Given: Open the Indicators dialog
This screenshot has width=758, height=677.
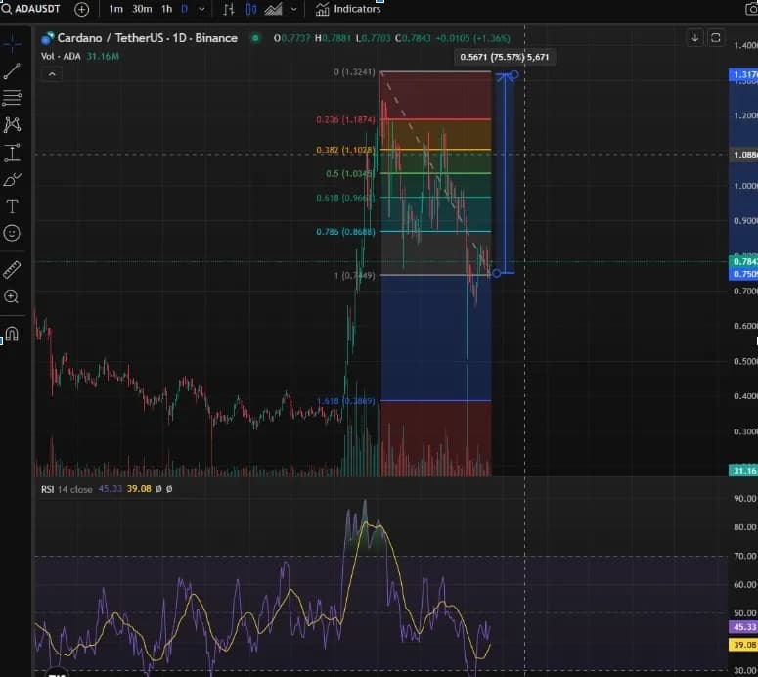Looking at the screenshot, I should (x=348, y=9).
